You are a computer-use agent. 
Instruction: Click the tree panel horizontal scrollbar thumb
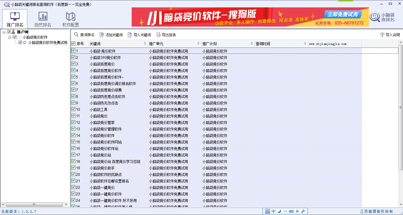[x=34, y=204]
